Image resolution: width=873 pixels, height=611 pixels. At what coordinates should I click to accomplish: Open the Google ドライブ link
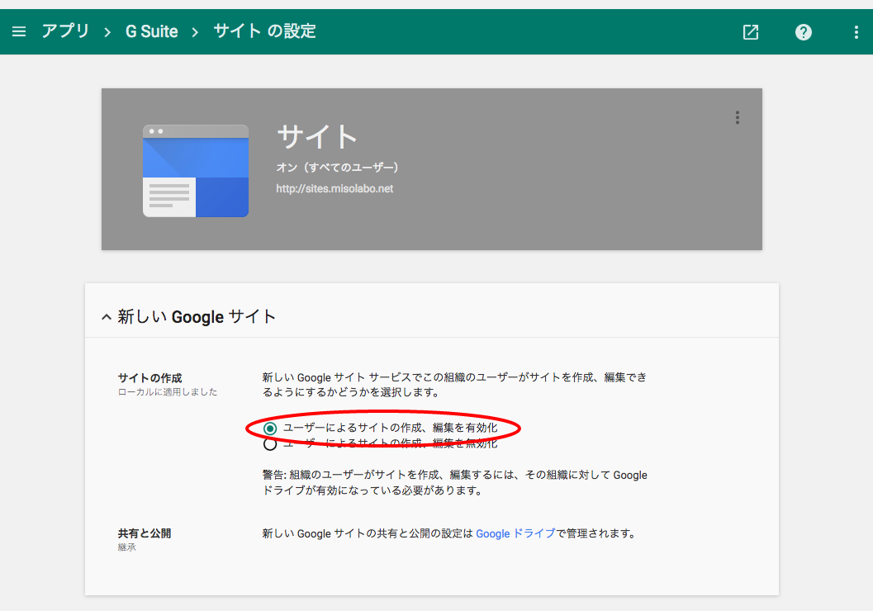point(515,533)
